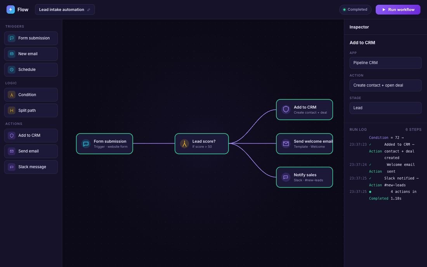Run the workflow
This screenshot has width=427, height=267.
tap(398, 10)
